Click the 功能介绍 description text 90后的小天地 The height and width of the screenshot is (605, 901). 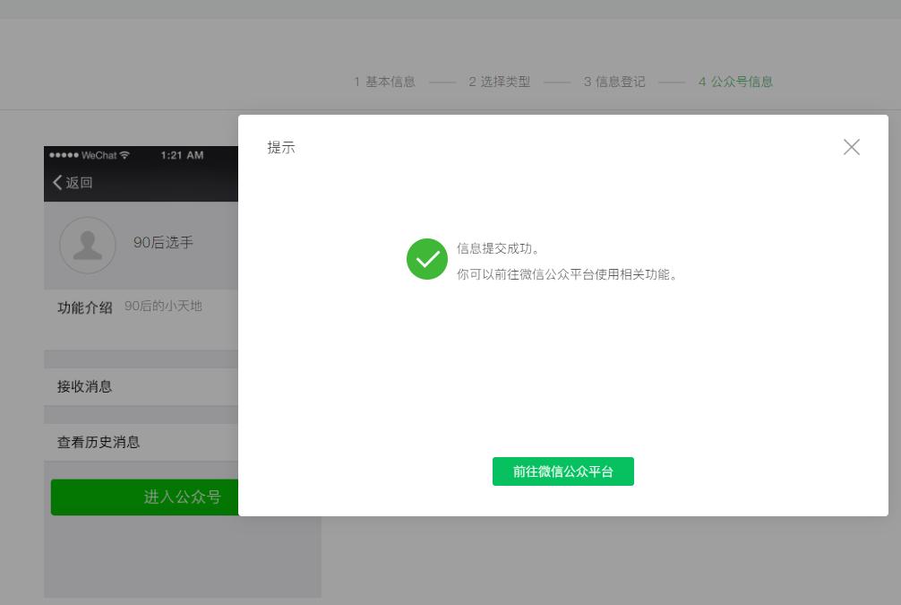163,306
